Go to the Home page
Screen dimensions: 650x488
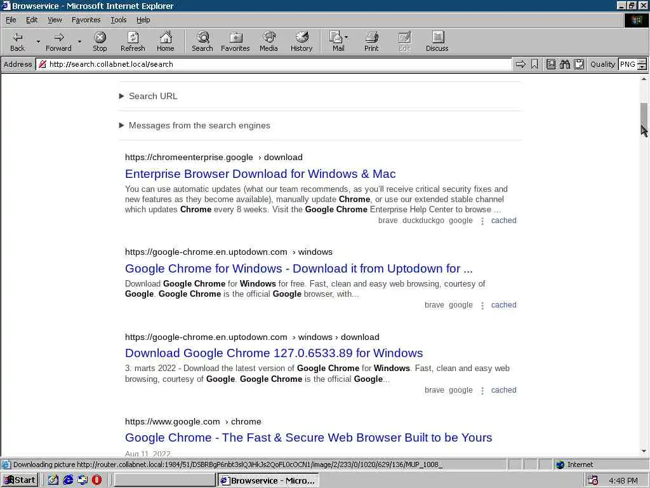pyautogui.click(x=166, y=41)
